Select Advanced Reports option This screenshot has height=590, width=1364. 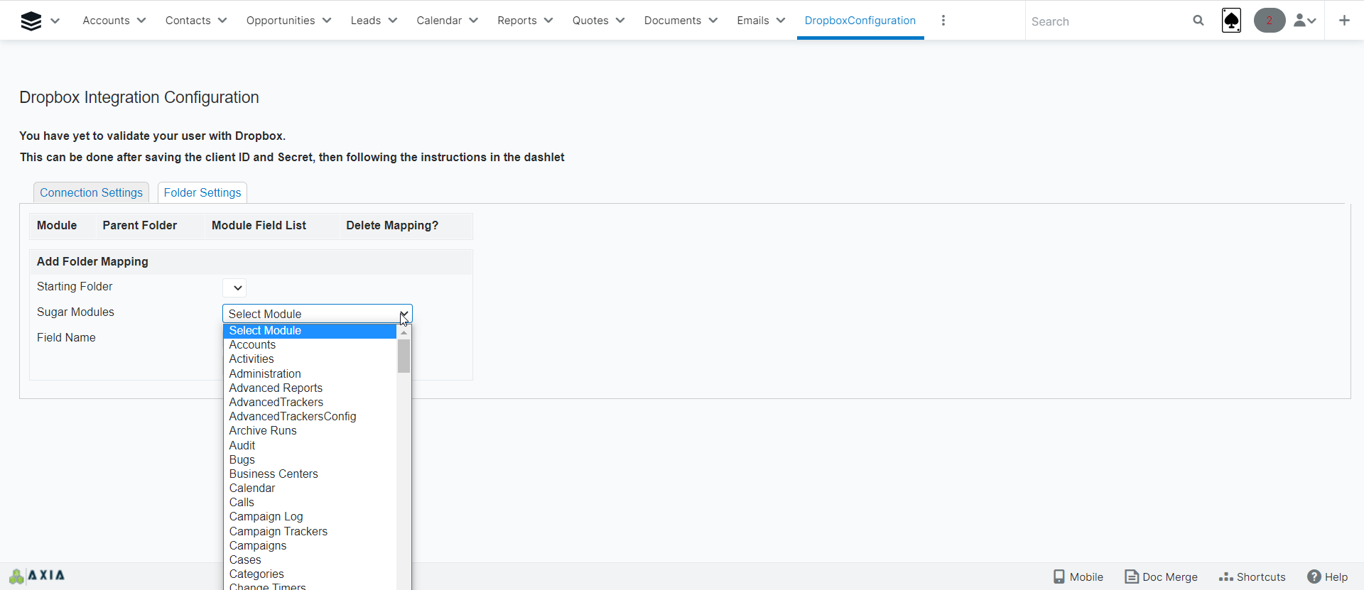(x=310, y=388)
